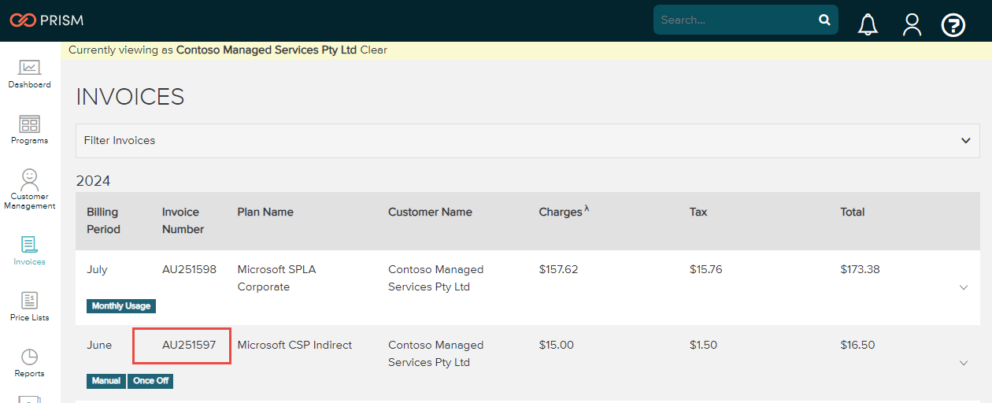992x403 pixels.
Task: Click the $1.50 tax value
Action: pos(704,345)
